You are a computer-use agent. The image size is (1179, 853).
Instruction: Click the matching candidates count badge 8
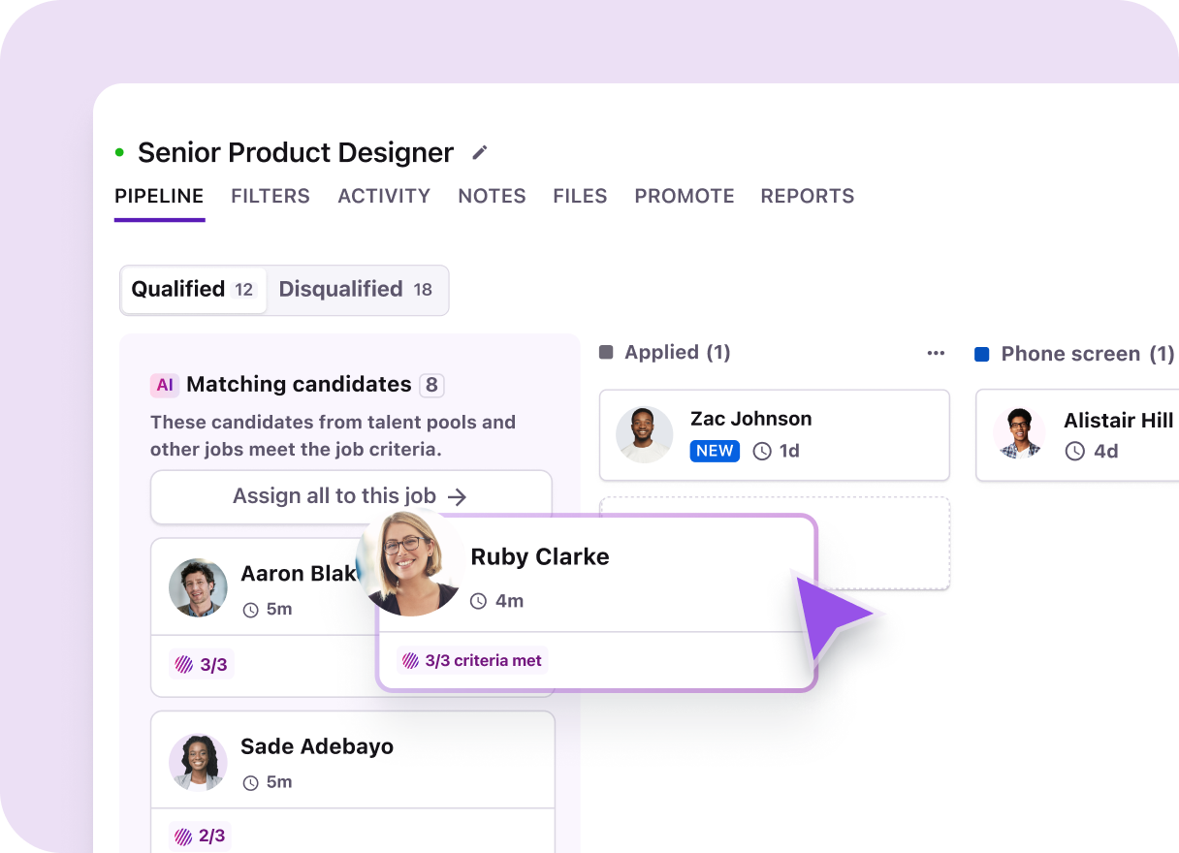(431, 385)
